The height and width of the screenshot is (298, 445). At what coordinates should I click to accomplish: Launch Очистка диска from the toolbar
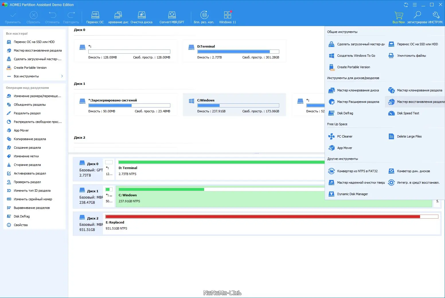point(141,17)
